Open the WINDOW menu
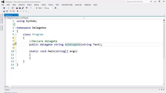This screenshot has height=93, width=166. (x=88, y=5)
